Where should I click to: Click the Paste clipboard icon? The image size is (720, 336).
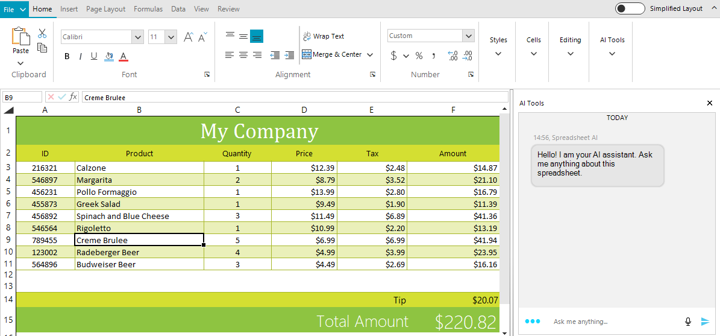coord(20,36)
